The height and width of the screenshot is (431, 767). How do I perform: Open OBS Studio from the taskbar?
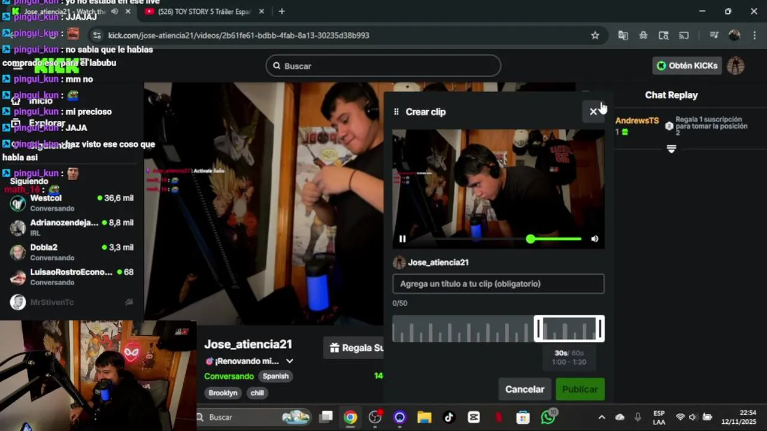375,417
